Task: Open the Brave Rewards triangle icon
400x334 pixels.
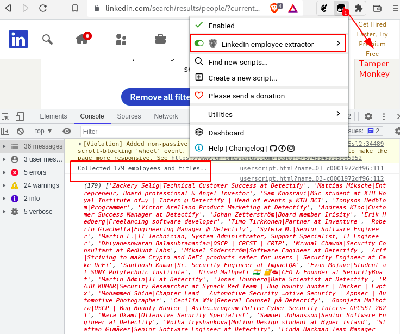Action: [x=293, y=9]
